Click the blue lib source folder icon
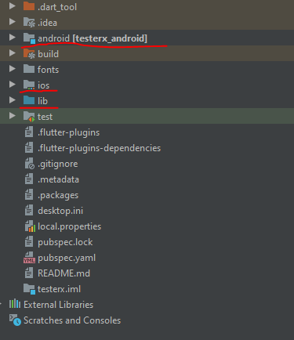This screenshot has width=294, height=340. point(29,100)
